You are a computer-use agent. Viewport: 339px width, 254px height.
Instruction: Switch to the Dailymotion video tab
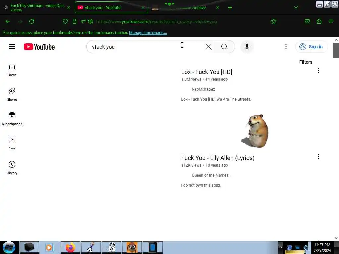click(37, 7)
